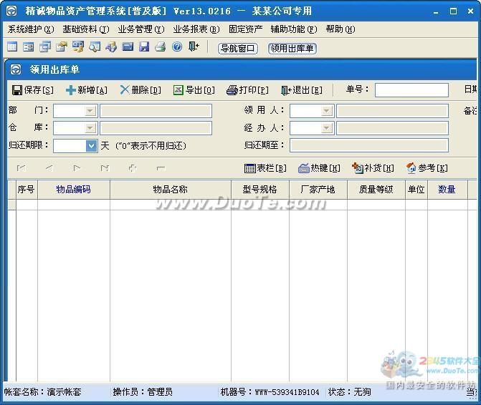The height and width of the screenshot is (405, 481).
Task: Open the 固定资产 menu
Action: (x=245, y=29)
